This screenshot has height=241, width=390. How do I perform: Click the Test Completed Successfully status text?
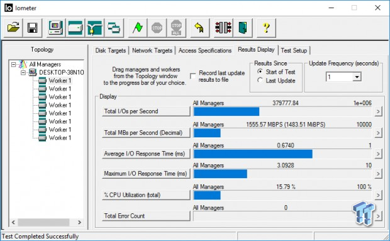(x=40, y=236)
